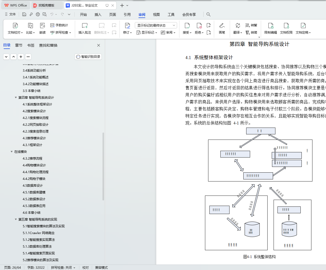This screenshot has height=270, width=326.
Task: Switch to the 插入 ribbon tab
Action: 98,15
